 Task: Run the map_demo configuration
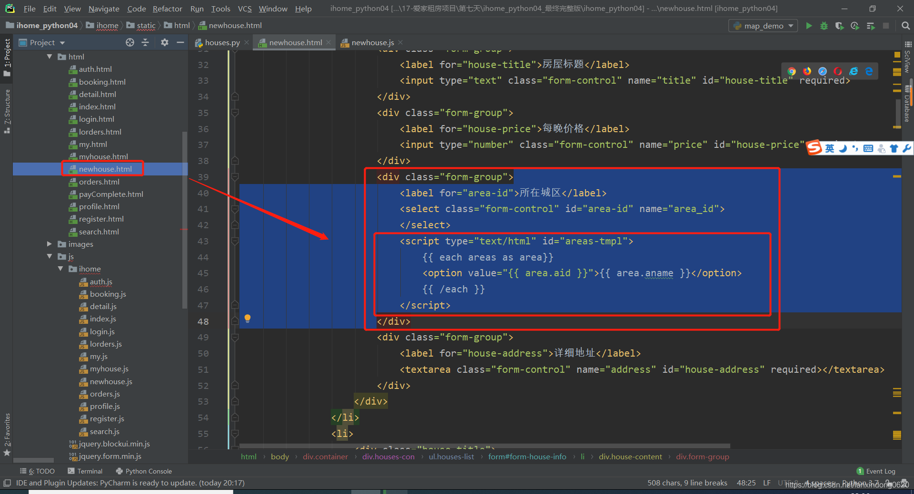809,26
